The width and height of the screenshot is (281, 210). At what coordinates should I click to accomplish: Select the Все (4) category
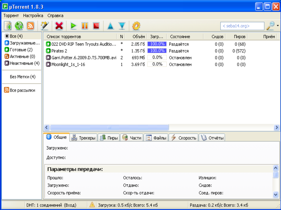(x=22, y=36)
